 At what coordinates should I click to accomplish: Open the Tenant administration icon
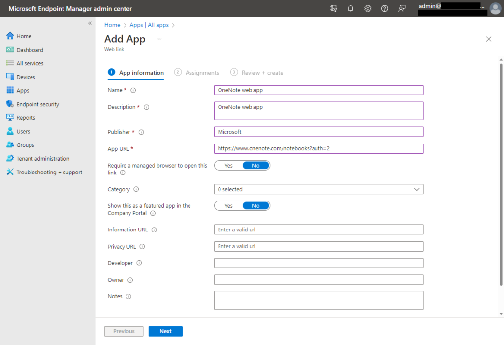pos(10,158)
